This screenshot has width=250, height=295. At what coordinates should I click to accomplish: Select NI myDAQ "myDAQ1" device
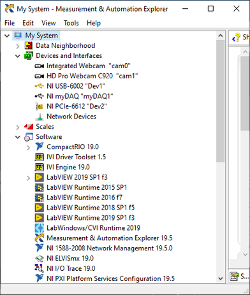(x=80, y=96)
